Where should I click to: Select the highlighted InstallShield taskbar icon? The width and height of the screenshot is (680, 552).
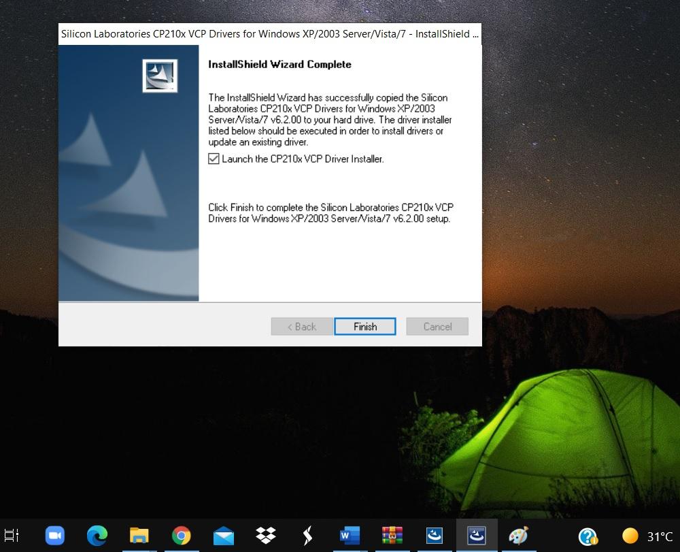pyautogui.click(x=476, y=536)
